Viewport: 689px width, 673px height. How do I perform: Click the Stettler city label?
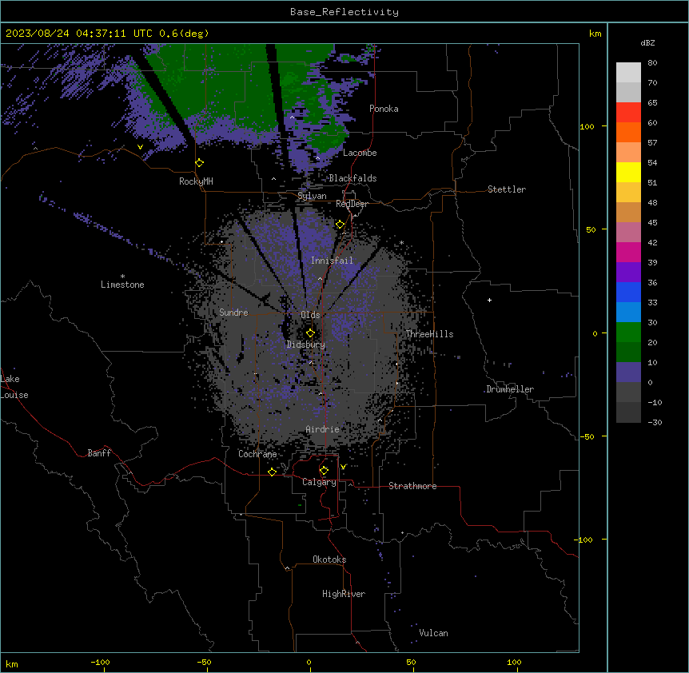coord(507,189)
